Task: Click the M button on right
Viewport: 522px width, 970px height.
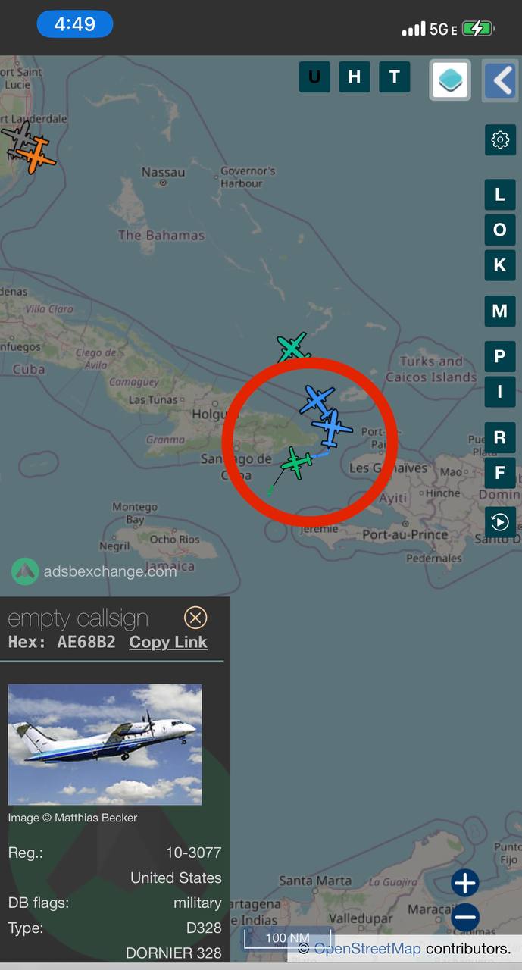Action: (x=500, y=311)
